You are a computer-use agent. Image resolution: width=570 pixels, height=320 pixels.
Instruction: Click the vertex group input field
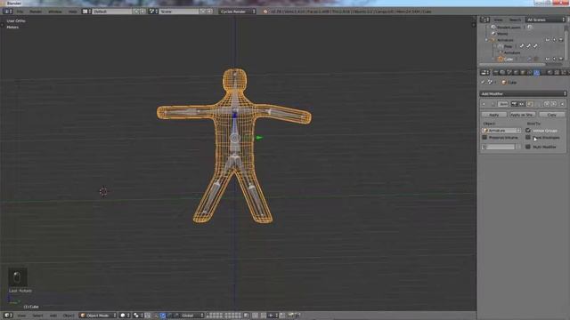pos(498,147)
